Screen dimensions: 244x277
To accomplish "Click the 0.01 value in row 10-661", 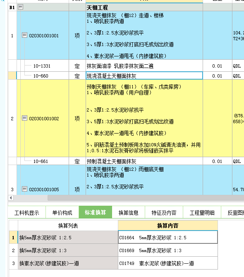I will tap(217, 161).
